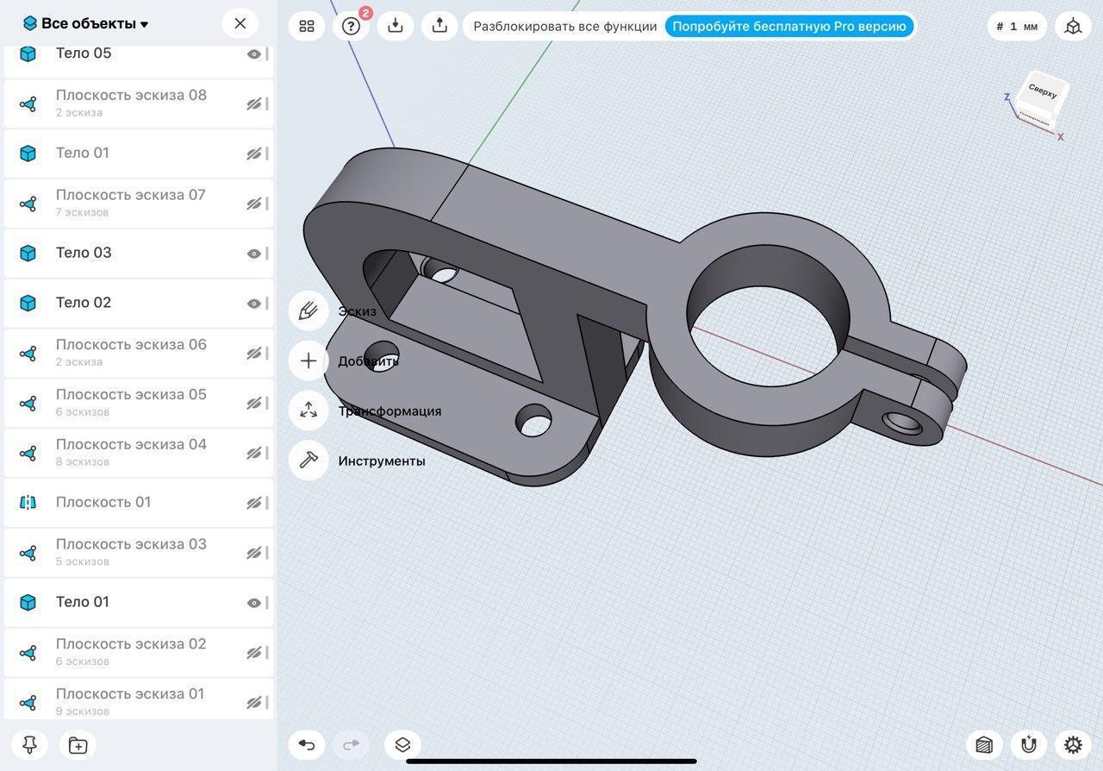The width and height of the screenshot is (1103, 771).
Task: Show Плоскость эскиза 05
Action: click(254, 404)
